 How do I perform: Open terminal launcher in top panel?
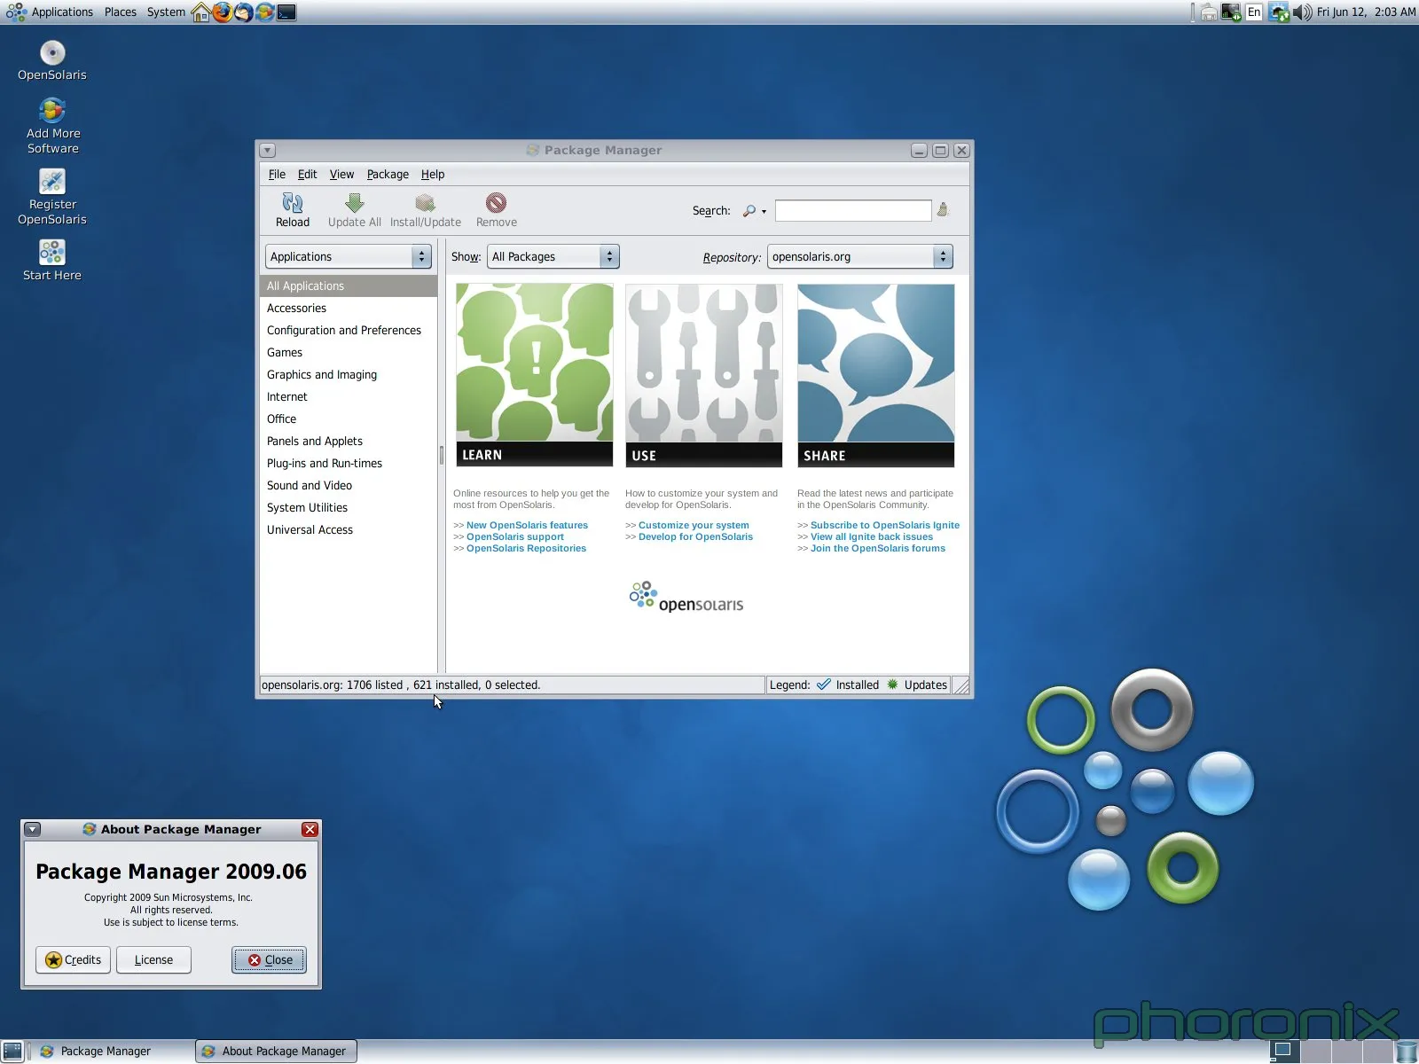(x=286, y=12)
